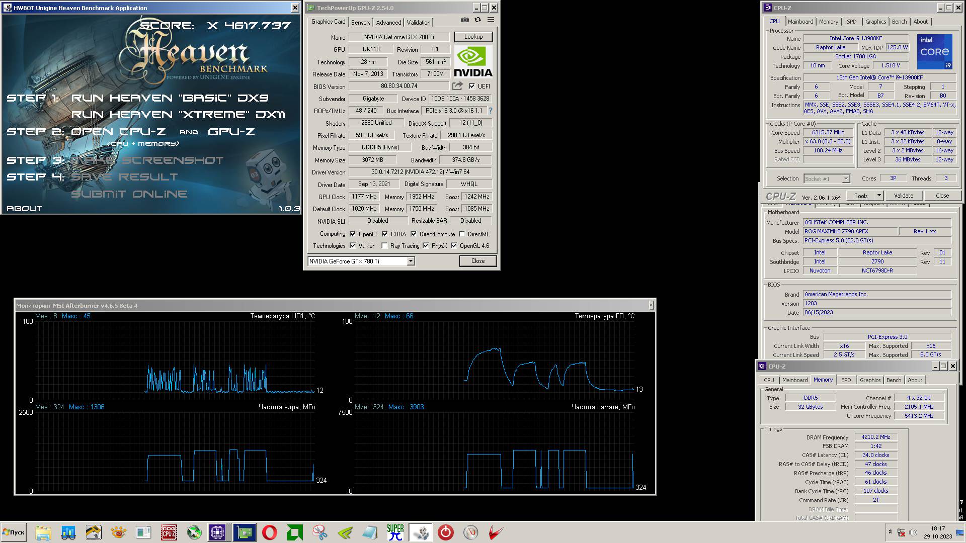The width and height of the screenshot is (966, 543).
Task: Open the Пуск Start button
Action: [14, 532]
